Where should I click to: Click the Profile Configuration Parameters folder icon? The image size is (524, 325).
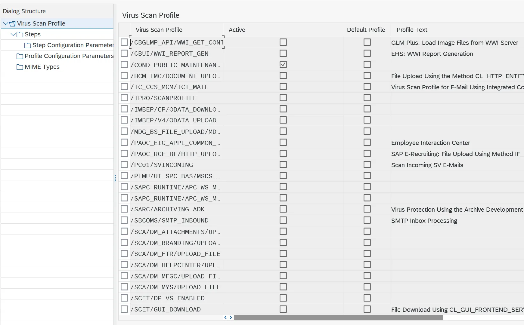(20, 56)
